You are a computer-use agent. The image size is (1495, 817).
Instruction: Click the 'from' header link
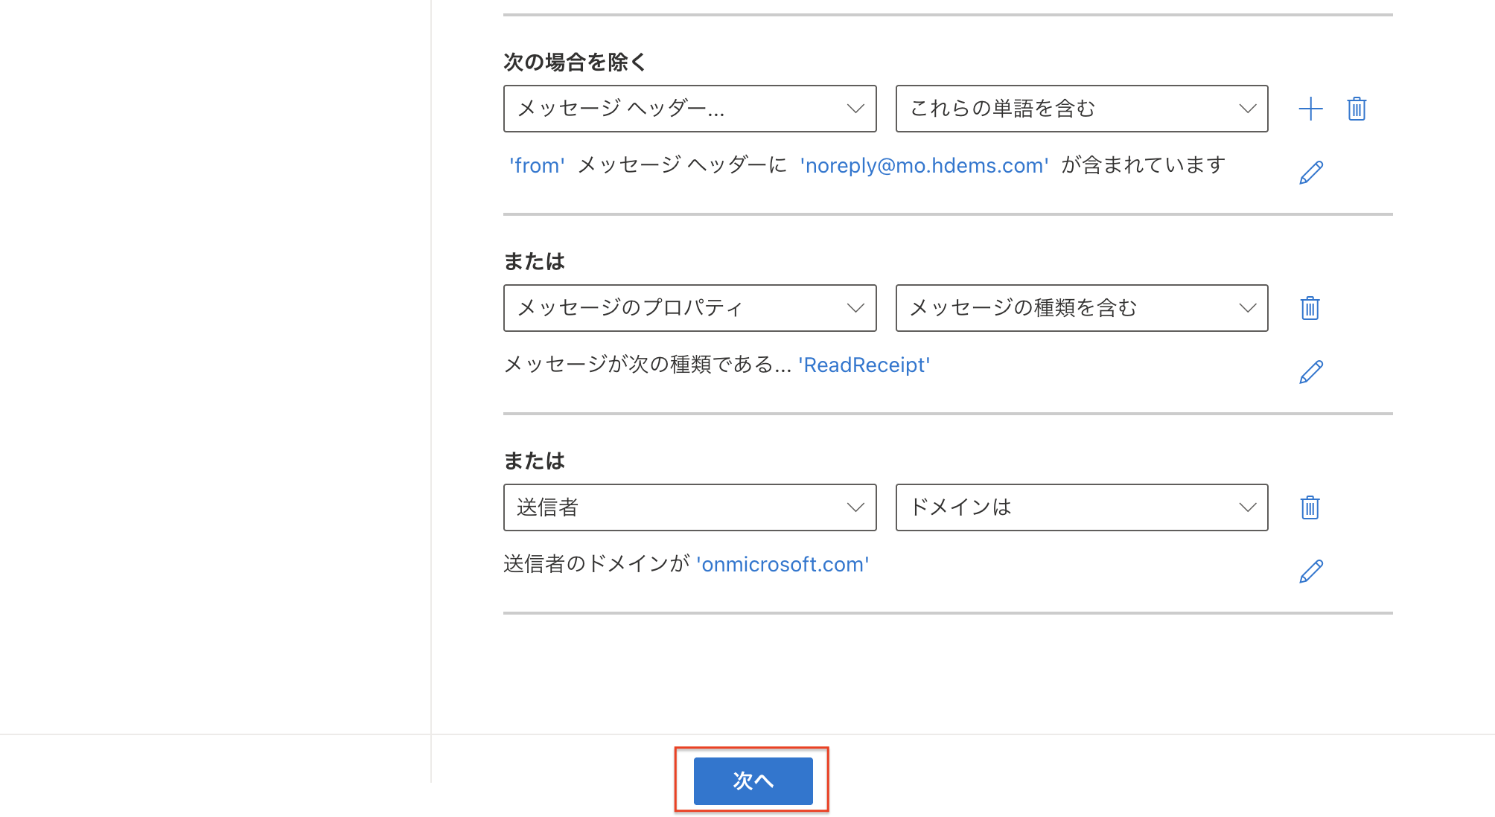537,165
